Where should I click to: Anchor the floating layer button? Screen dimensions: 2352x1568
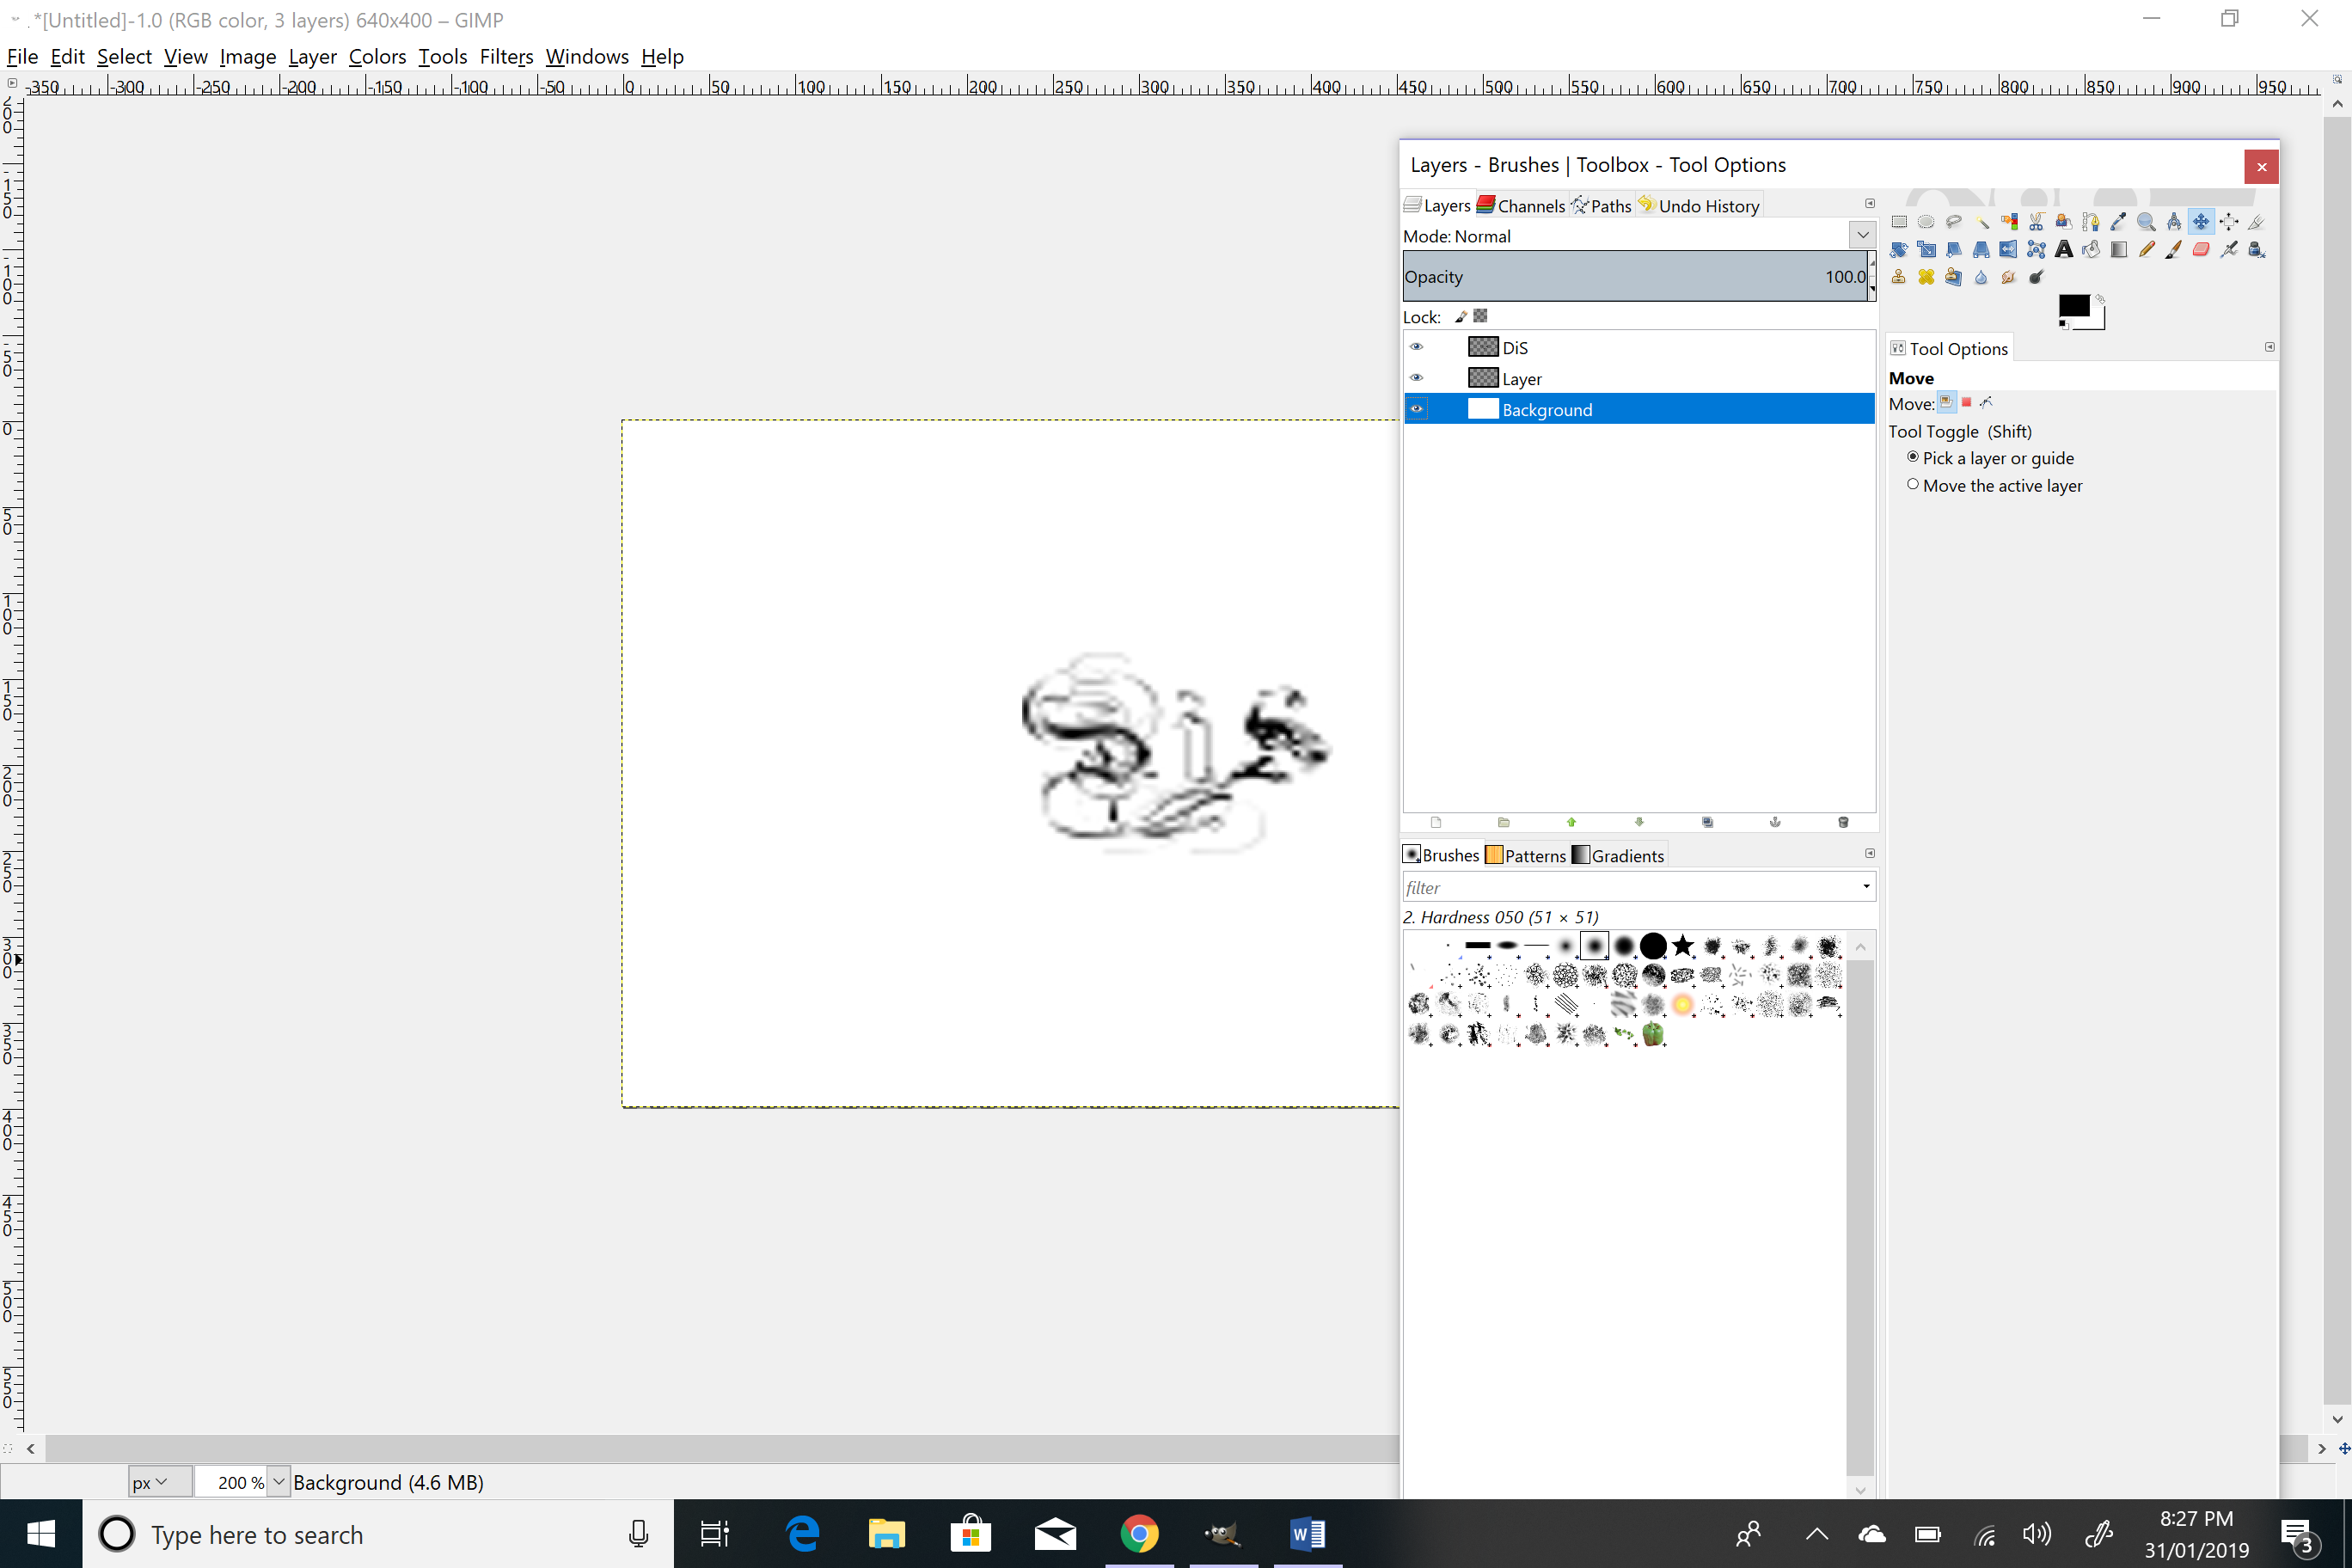(x=1776, y=822)
